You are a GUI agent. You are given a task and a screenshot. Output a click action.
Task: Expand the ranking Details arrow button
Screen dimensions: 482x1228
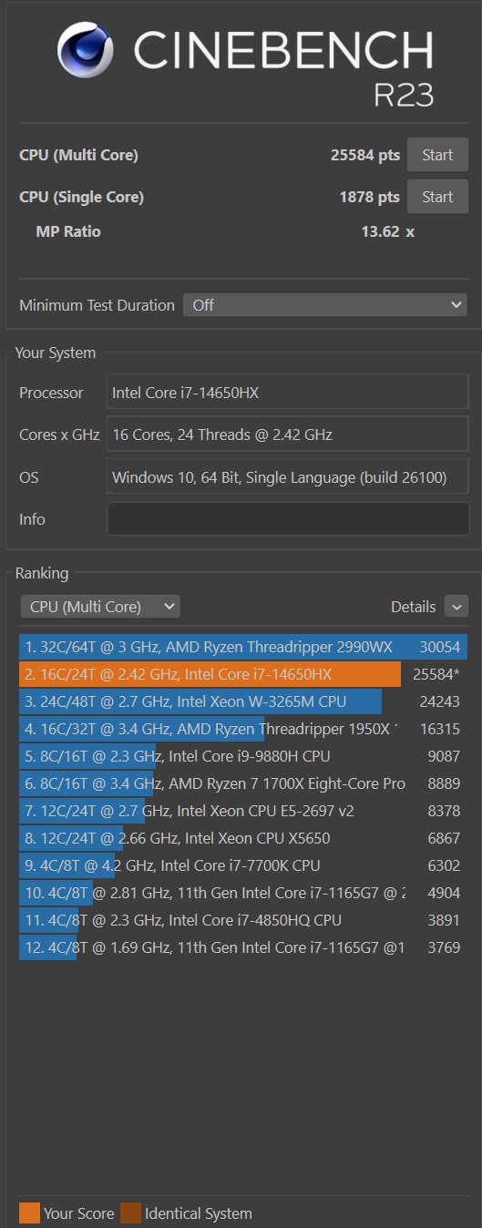point(456,607)
